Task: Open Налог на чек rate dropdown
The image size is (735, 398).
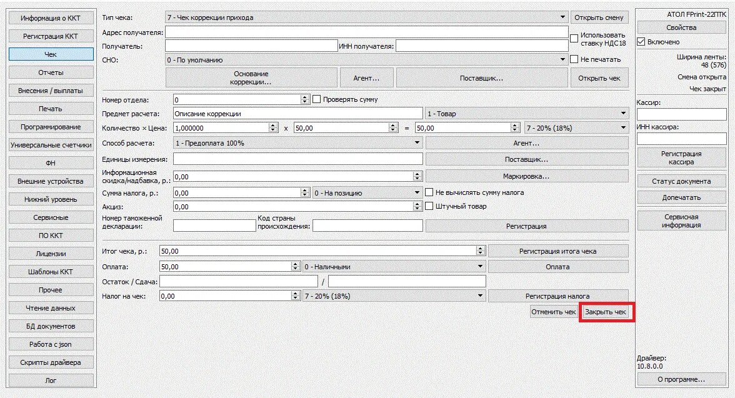Action: pos(394,296)
